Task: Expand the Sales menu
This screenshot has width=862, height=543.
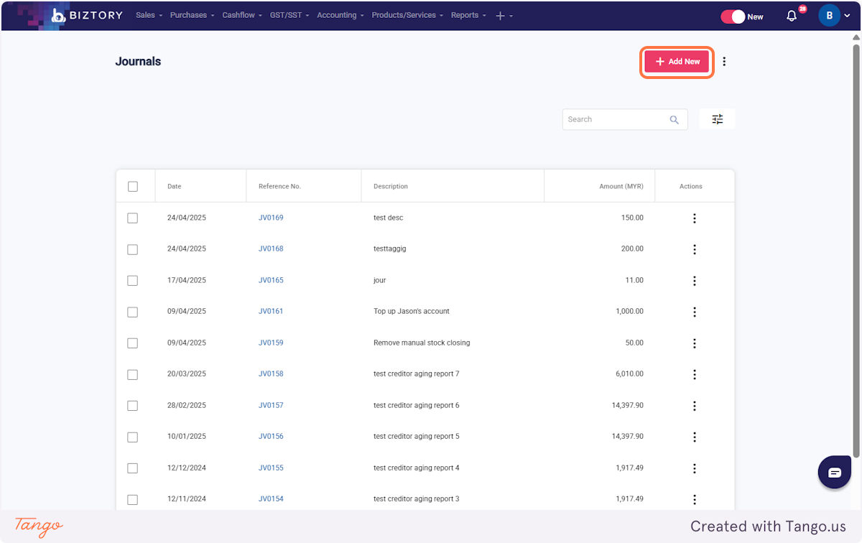Action: [x=149, y=15]
